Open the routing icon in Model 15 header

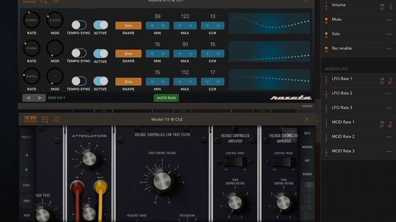click(x=45, y=119)
